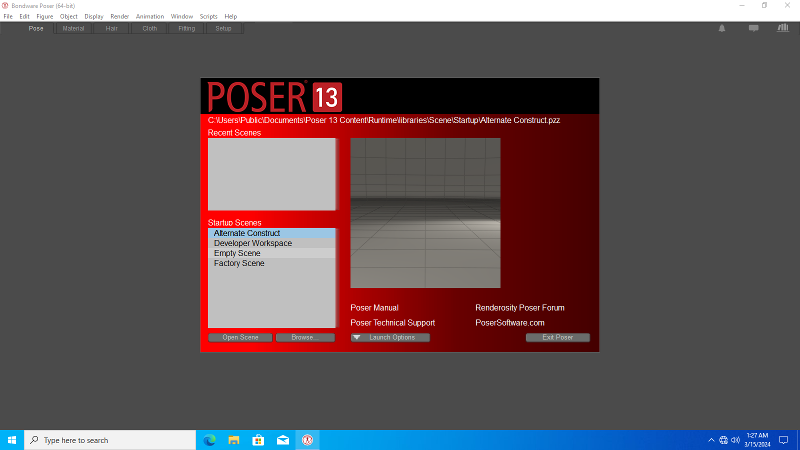Image resolution: width=800 pixels, height=450 pixels.
Task: Expand the Launch Options dropdown
Action: (390, 337)
